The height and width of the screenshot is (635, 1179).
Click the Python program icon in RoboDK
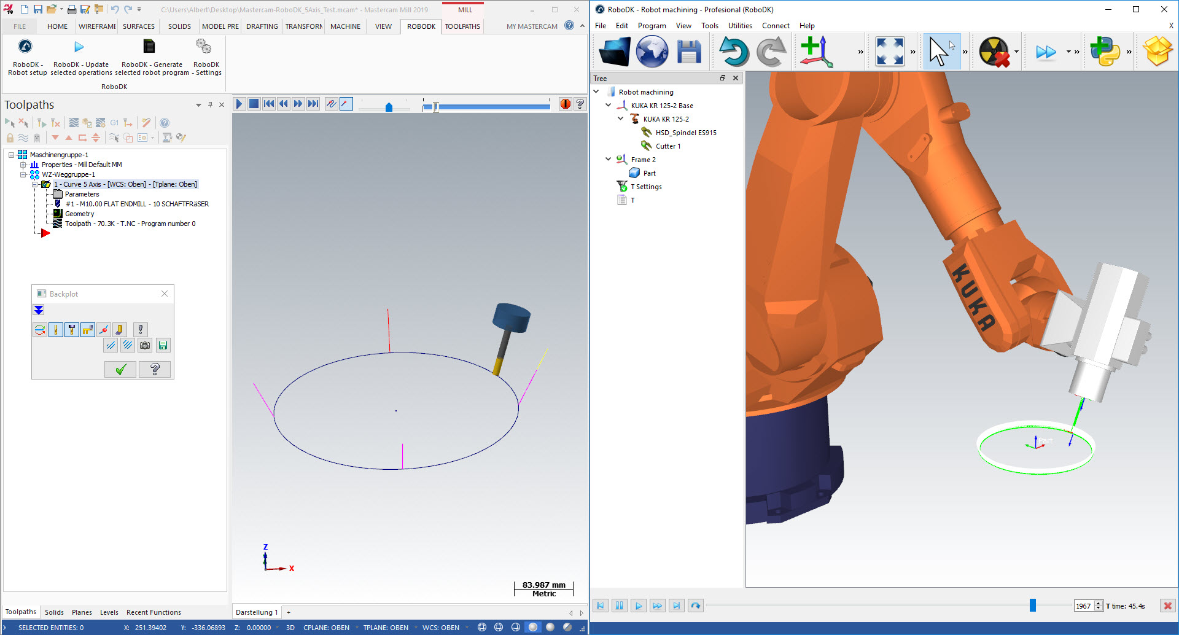coord(1105,52)
